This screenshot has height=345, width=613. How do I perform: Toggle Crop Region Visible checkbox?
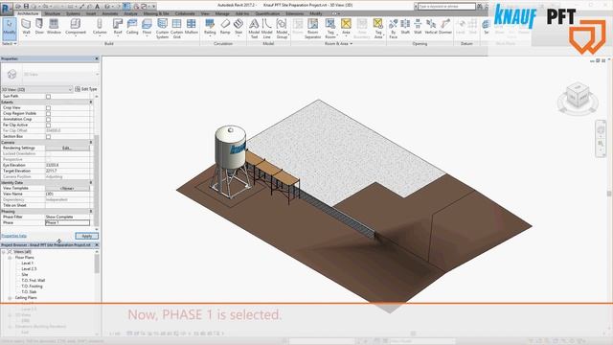[x=48, y=113]
